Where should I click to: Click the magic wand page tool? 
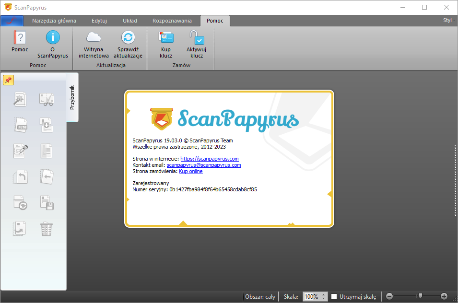(20, 99)
